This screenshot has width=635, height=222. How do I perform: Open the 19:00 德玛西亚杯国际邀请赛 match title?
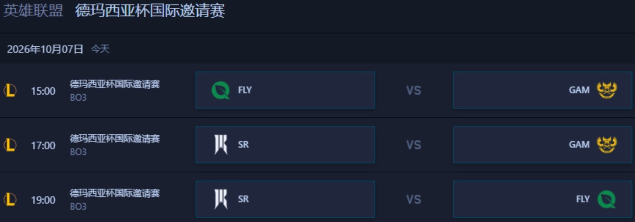[115, 193]
